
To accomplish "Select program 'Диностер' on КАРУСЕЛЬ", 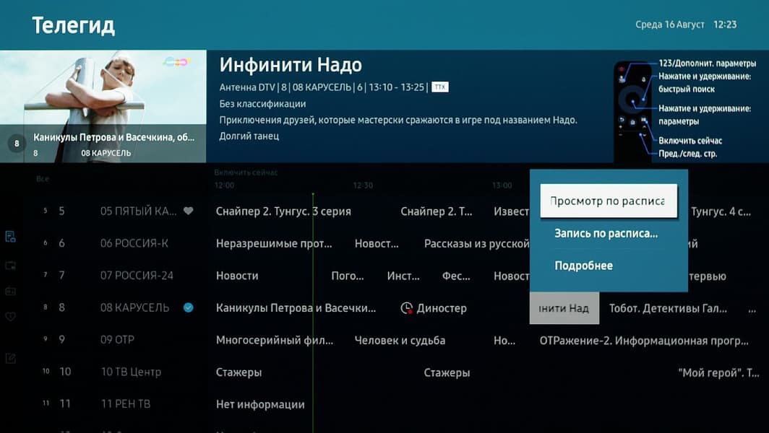I will [x=442, y=308].
